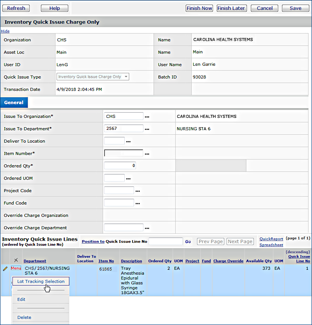The width and height of the screenshot is (312, 325).
Task: Expand the Quick Issue Type dropdown
Action: click(126, 77)
